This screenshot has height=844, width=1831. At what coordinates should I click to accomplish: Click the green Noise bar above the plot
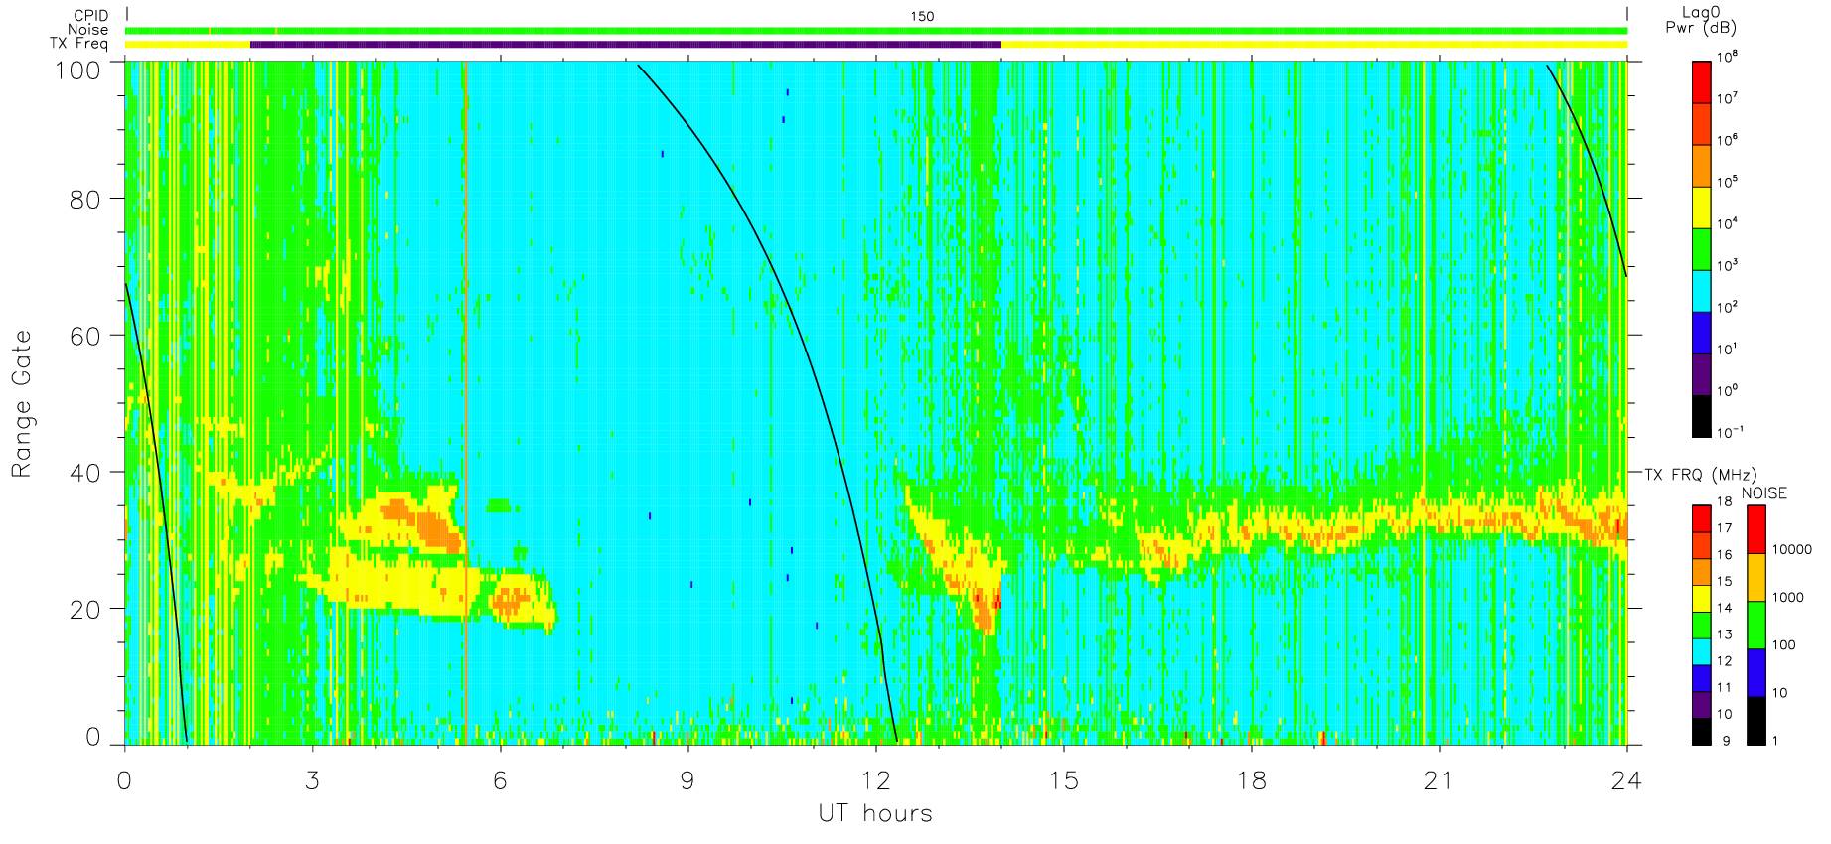point(876,31)
